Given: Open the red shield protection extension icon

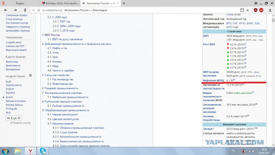Looking at the screenshot, I should (256, 10).
